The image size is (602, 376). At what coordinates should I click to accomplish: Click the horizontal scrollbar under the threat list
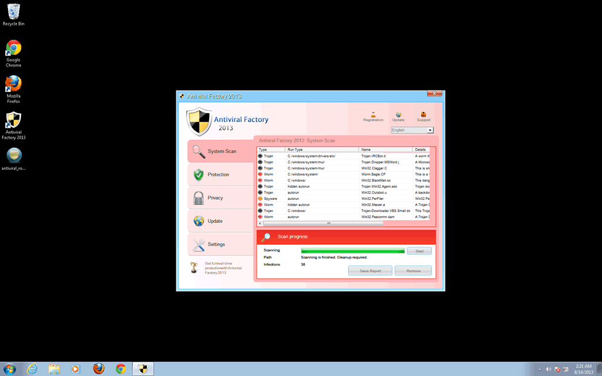coord(329,224)
